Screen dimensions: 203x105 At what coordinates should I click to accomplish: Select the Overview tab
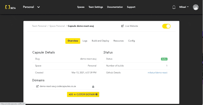pos(73,41)
